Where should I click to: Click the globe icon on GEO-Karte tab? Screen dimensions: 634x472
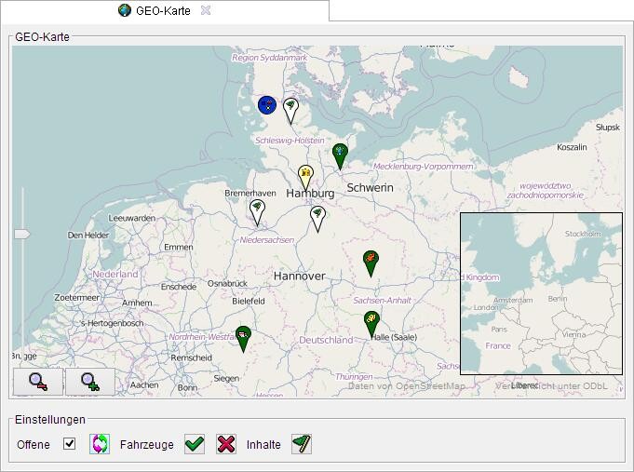coord(125,10)
